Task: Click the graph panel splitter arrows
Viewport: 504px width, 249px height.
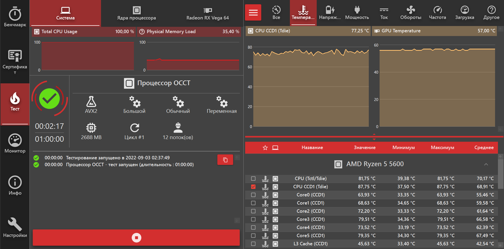Action: click(x=374, y=137)
